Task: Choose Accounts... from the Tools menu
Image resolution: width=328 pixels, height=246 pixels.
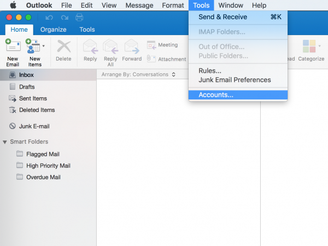Action: [238, 95]
